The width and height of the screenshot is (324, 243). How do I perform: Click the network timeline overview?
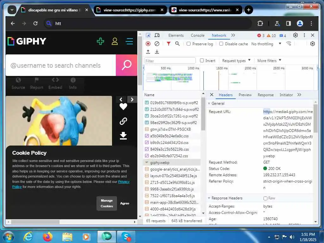tap(230, 78)
